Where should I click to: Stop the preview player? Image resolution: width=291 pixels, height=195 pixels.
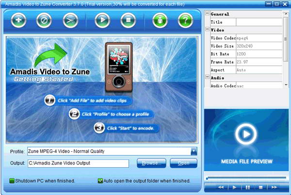[261, 187]
